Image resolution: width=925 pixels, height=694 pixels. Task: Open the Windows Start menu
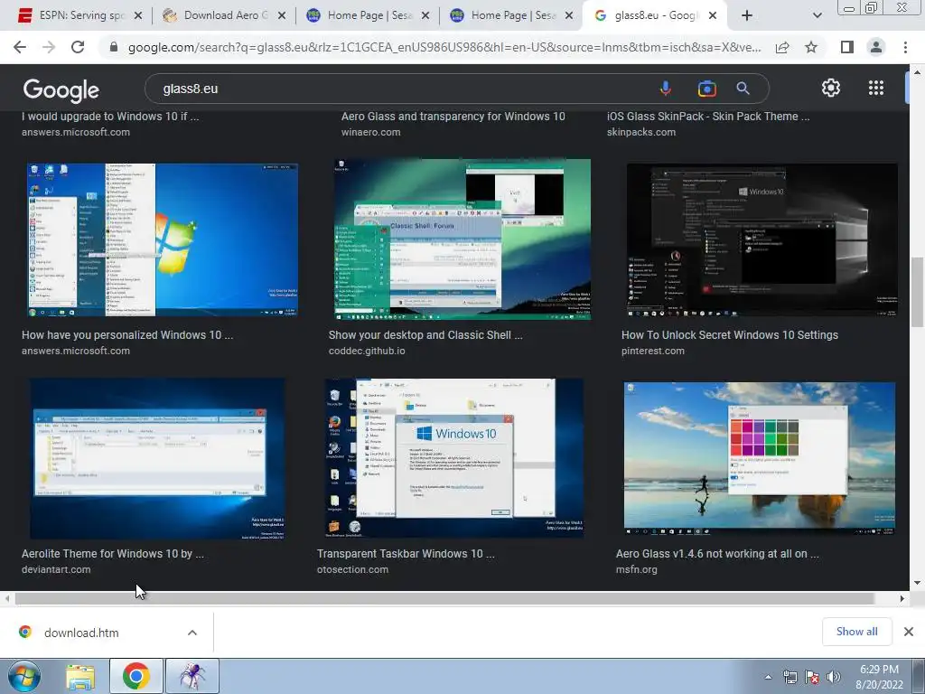23,676
